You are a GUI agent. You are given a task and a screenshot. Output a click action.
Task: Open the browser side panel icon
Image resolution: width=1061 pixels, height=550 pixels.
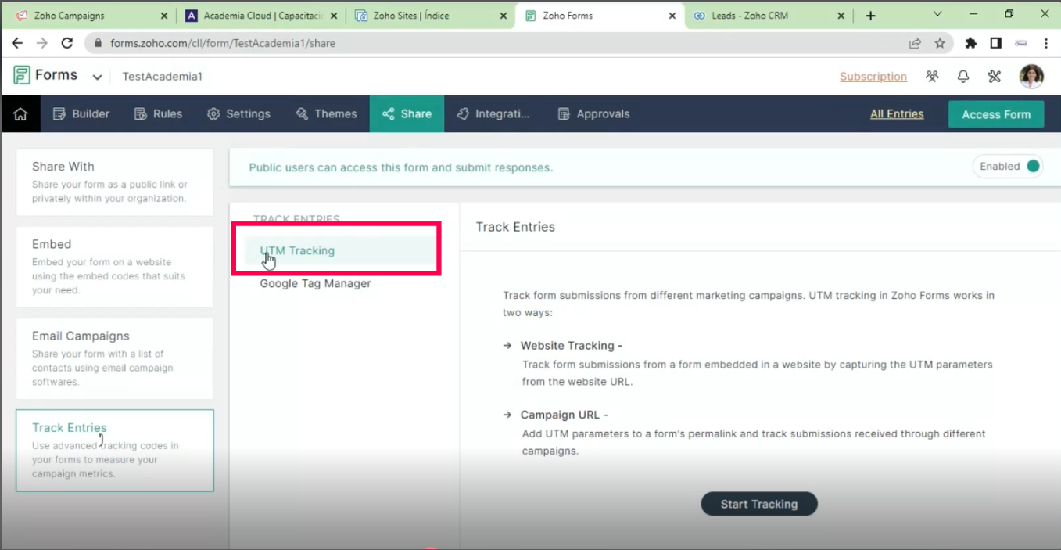(995, 44)
